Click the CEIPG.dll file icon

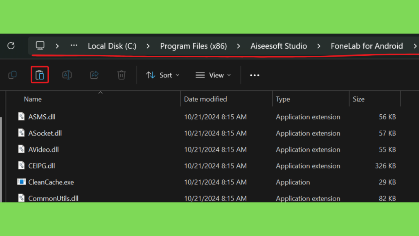pos(21,166)
